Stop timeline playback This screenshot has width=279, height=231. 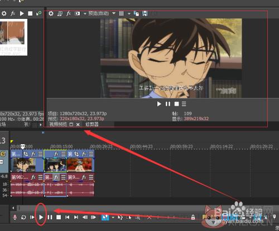(59, 217)
